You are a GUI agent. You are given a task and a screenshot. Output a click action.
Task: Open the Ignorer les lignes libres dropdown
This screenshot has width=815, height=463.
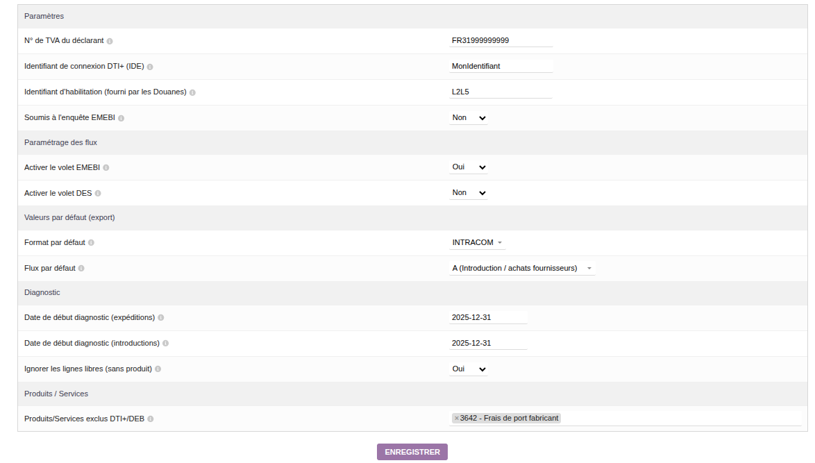pos(469,369)
